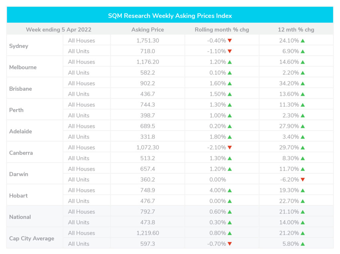Click the asking price 331.8

[x=148, y=137]
